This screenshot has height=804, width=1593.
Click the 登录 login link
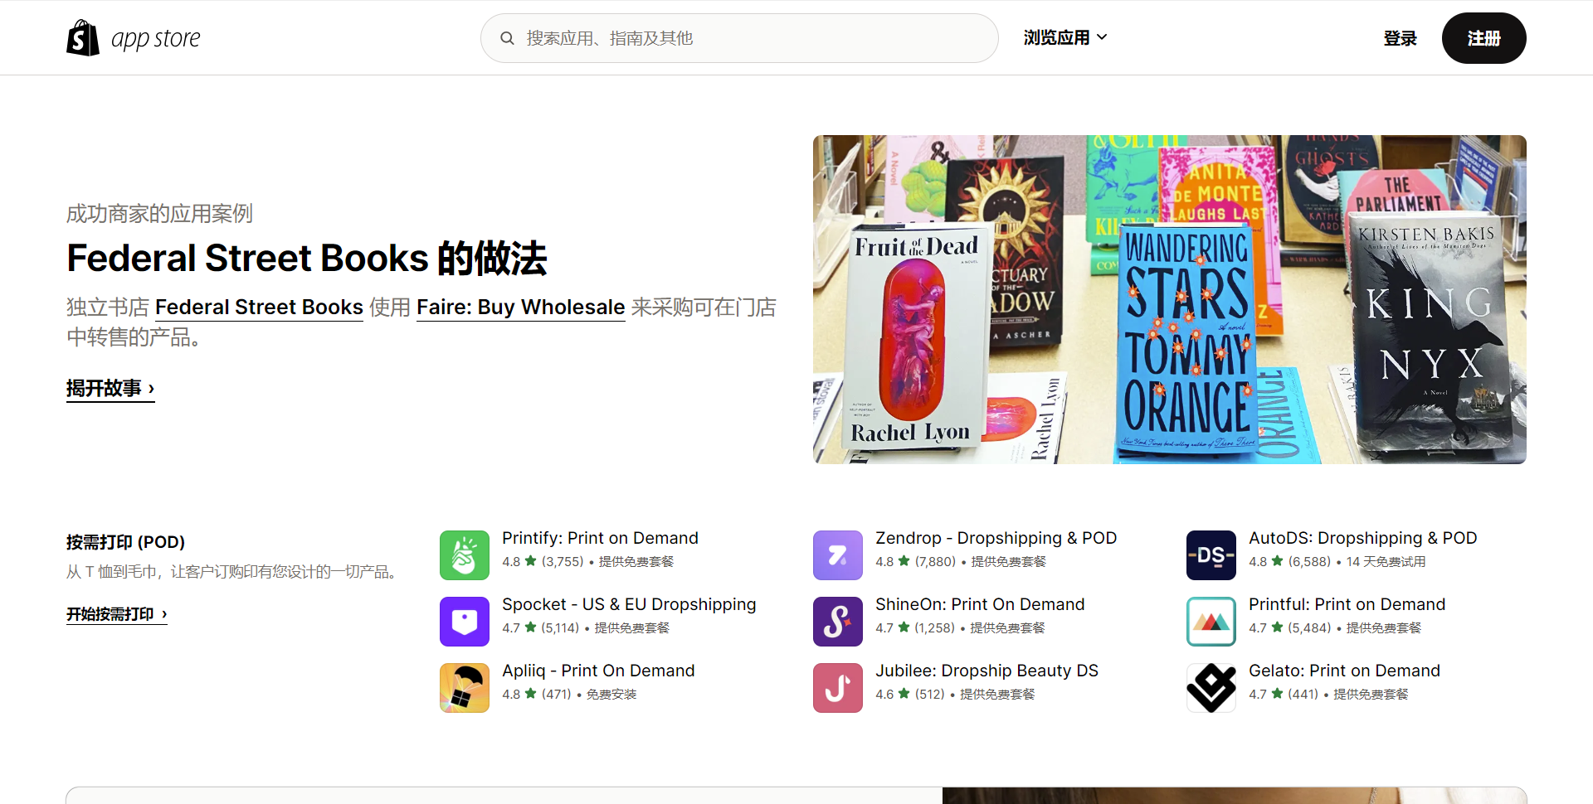point(1401,38)
